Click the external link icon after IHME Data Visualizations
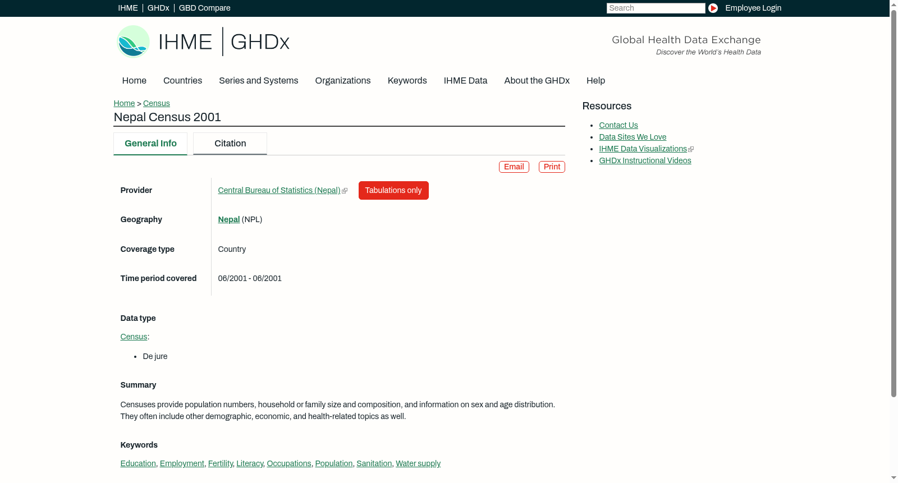898x483 pixels. coord(691,149)
